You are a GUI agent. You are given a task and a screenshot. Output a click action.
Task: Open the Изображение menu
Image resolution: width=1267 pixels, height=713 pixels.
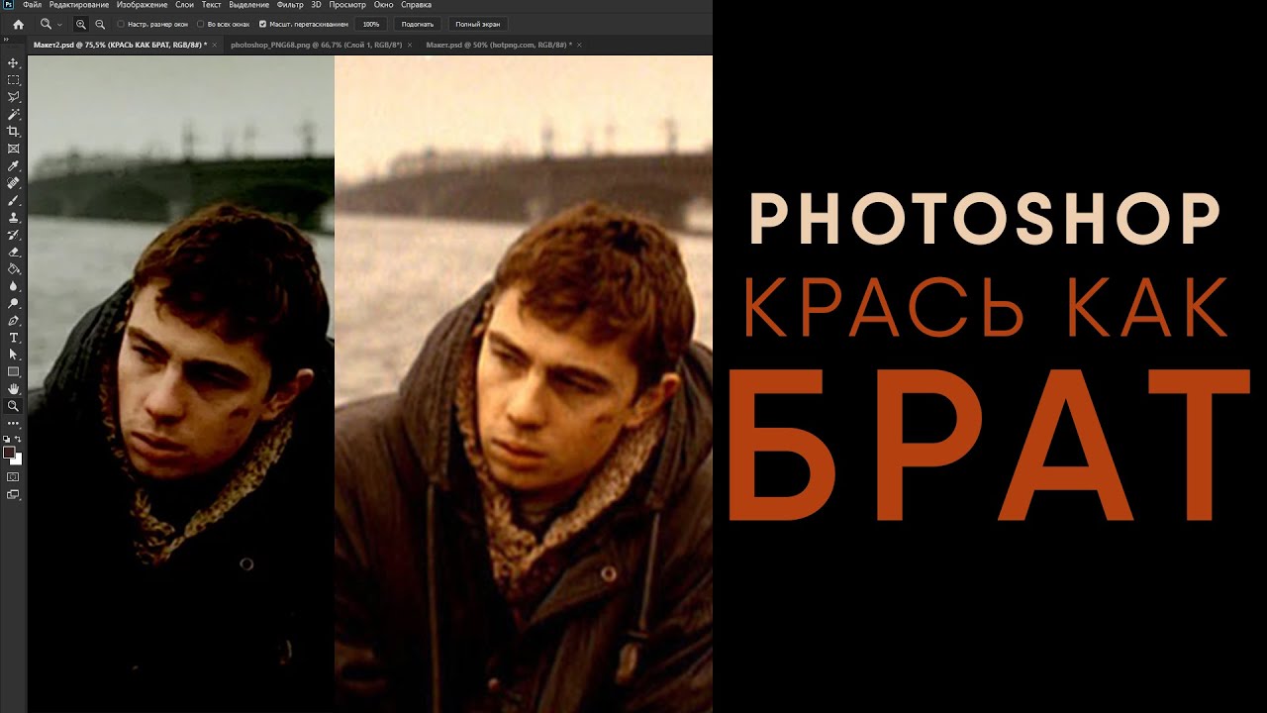[143, 5]
